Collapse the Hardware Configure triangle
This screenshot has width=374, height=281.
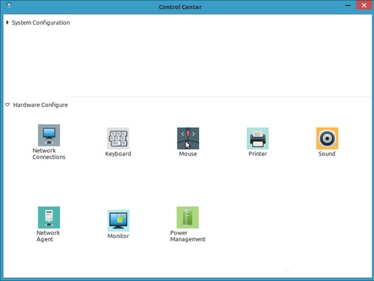7,105
